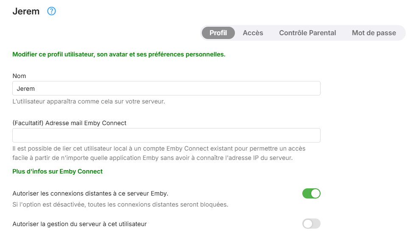Click the Jerem page title
Screen dimensions: 413x235
26,11
